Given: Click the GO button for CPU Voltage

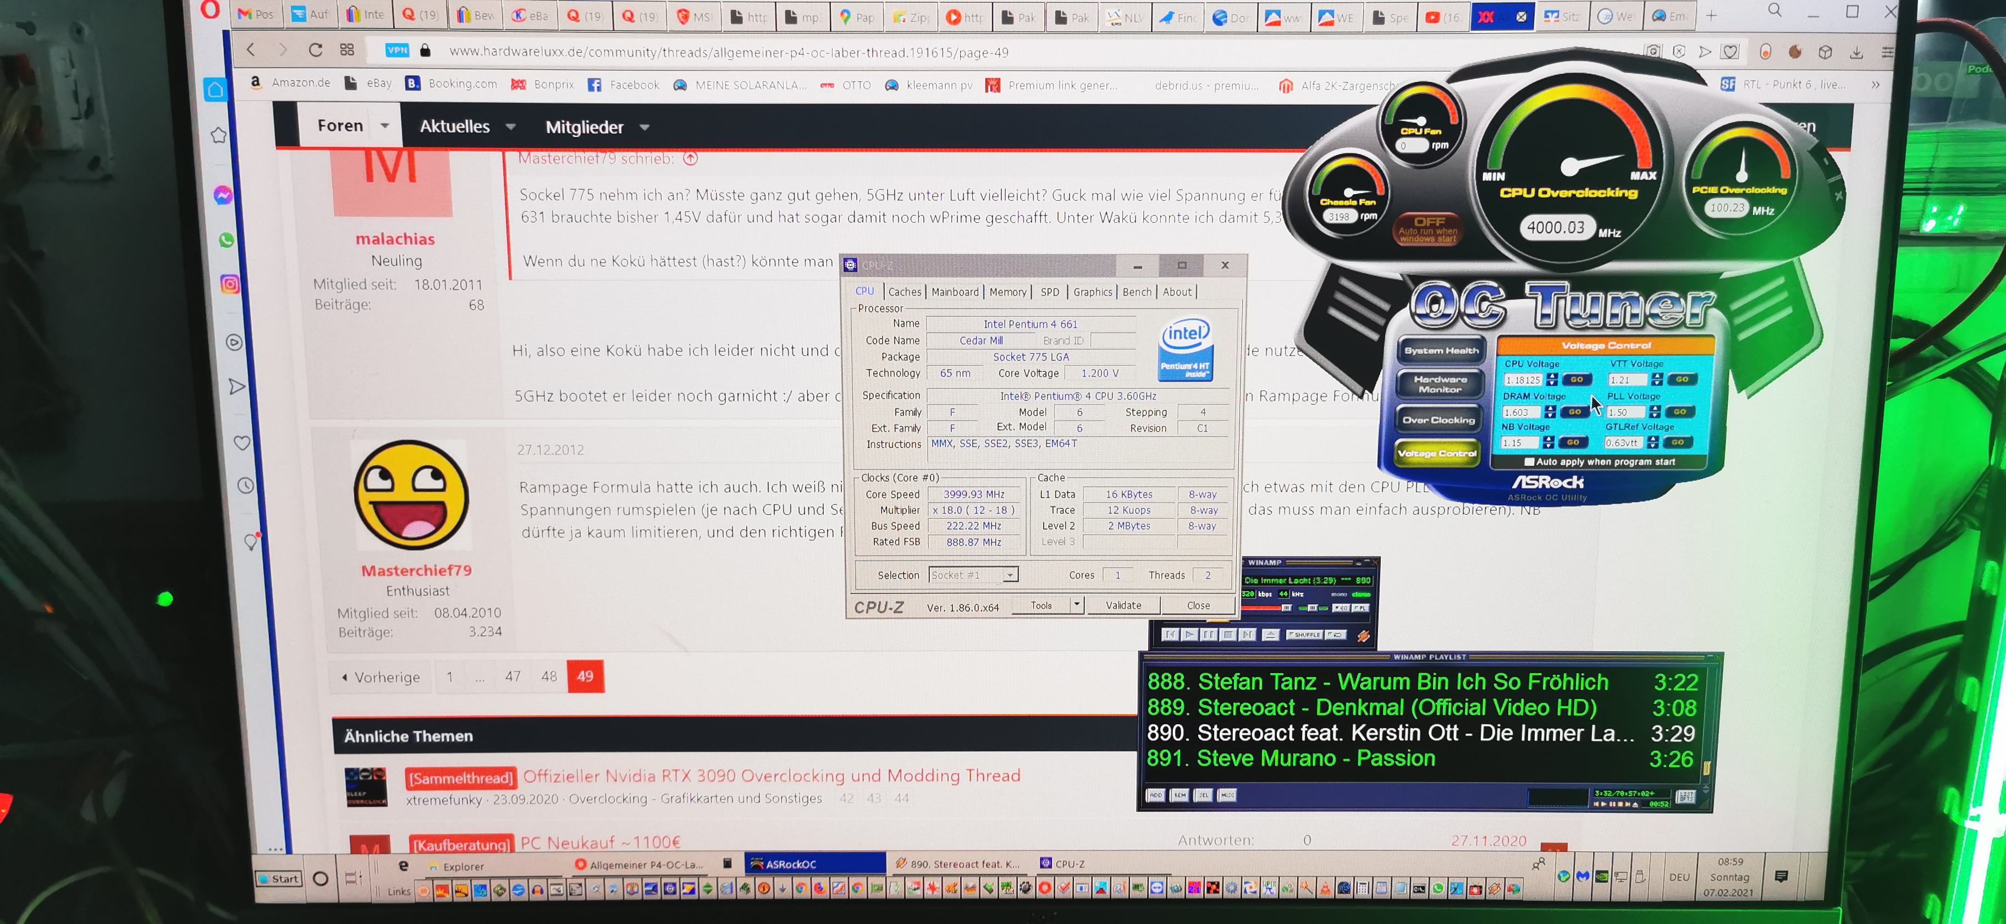Looking at the screenshot, I should tap(1578, 380).
